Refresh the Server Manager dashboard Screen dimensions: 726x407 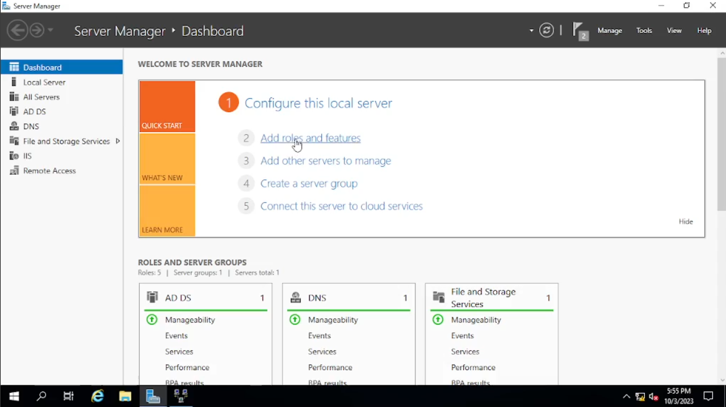point(547,31)
